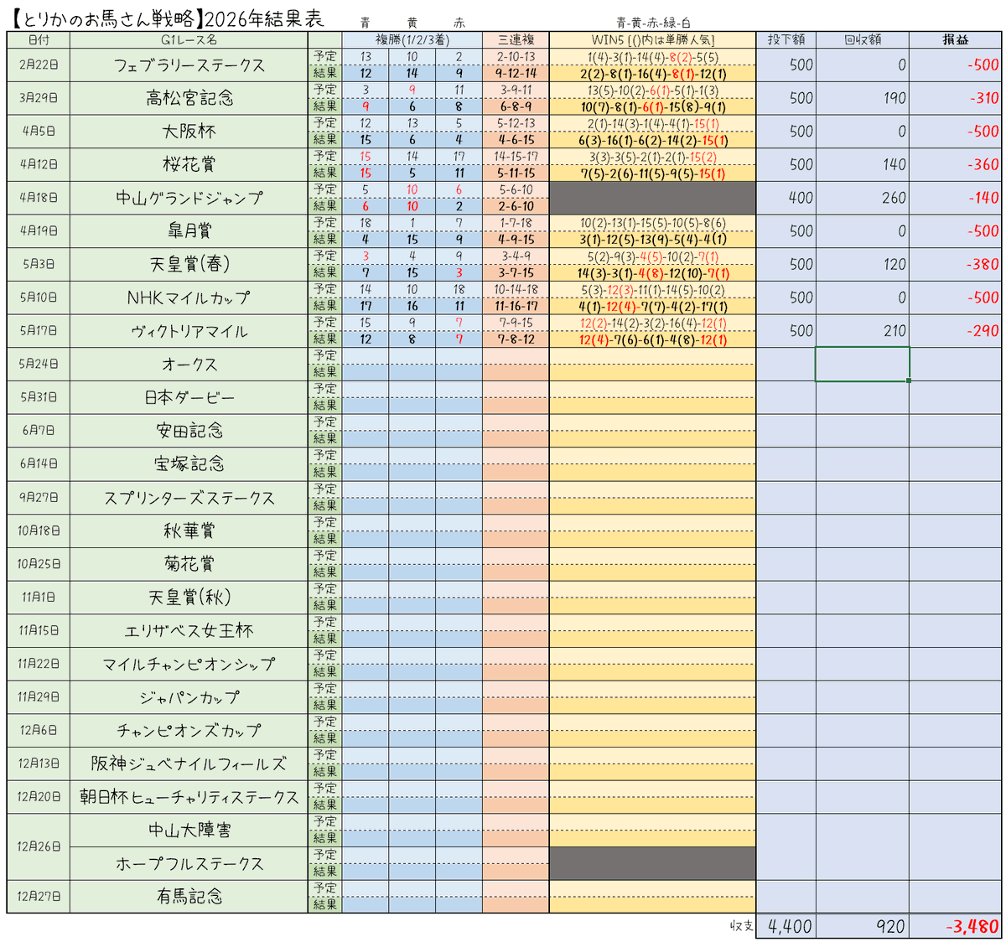
Task: Click the fill handle of the active cell
Action: [909, 380]
